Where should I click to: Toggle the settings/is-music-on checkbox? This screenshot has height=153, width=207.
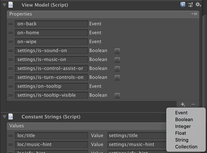(117, 60)
